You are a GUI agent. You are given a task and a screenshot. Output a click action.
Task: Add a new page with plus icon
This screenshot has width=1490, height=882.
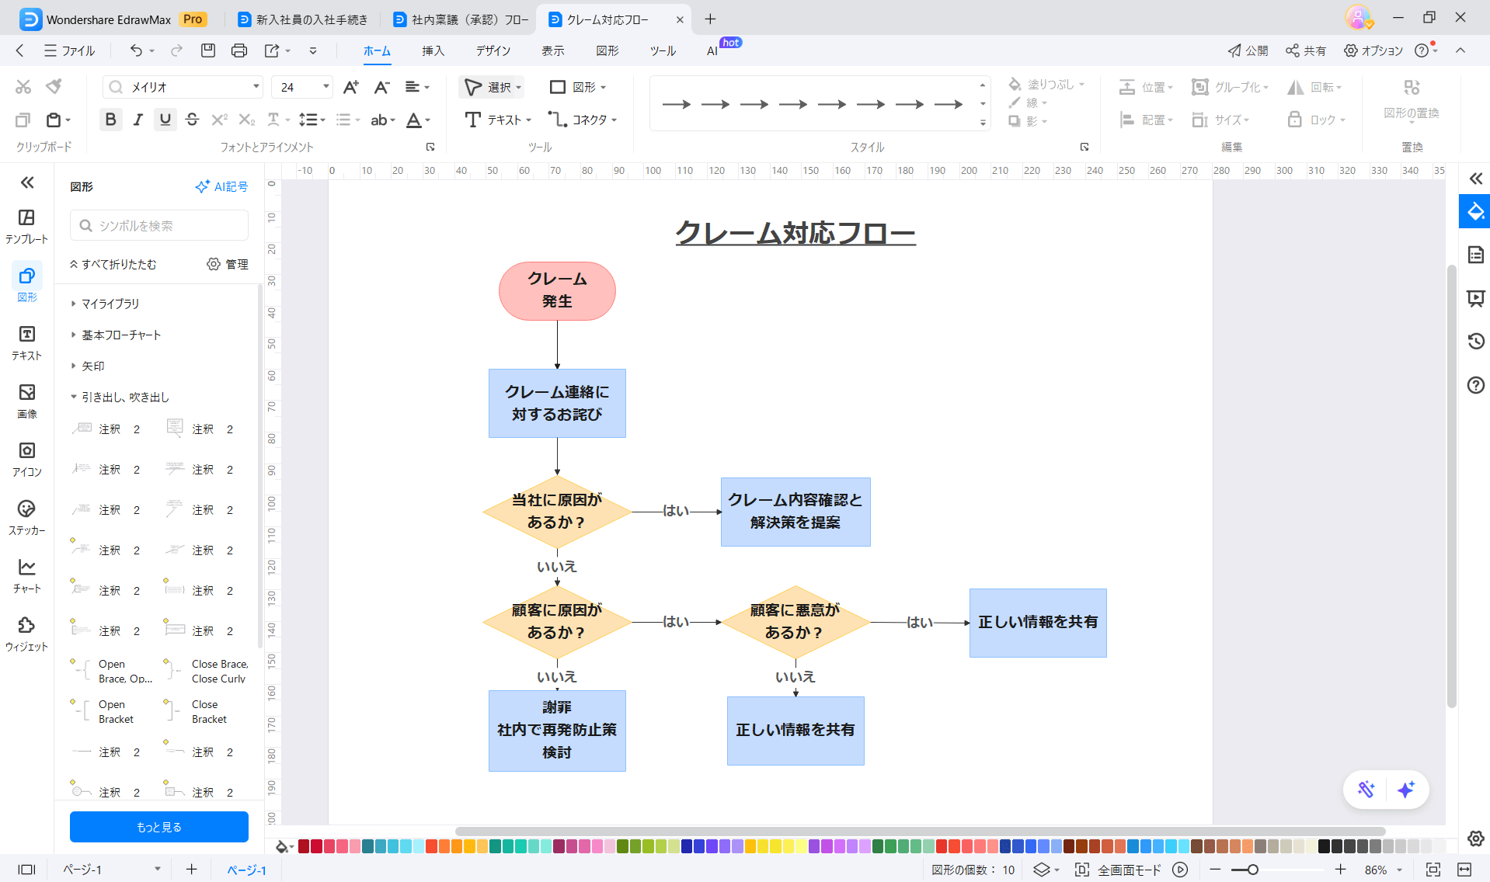pyautogui.click(x=191, y=870)
